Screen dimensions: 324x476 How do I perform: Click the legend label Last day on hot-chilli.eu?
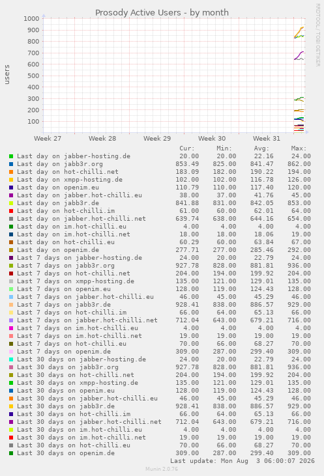click(x=66, y=242)
